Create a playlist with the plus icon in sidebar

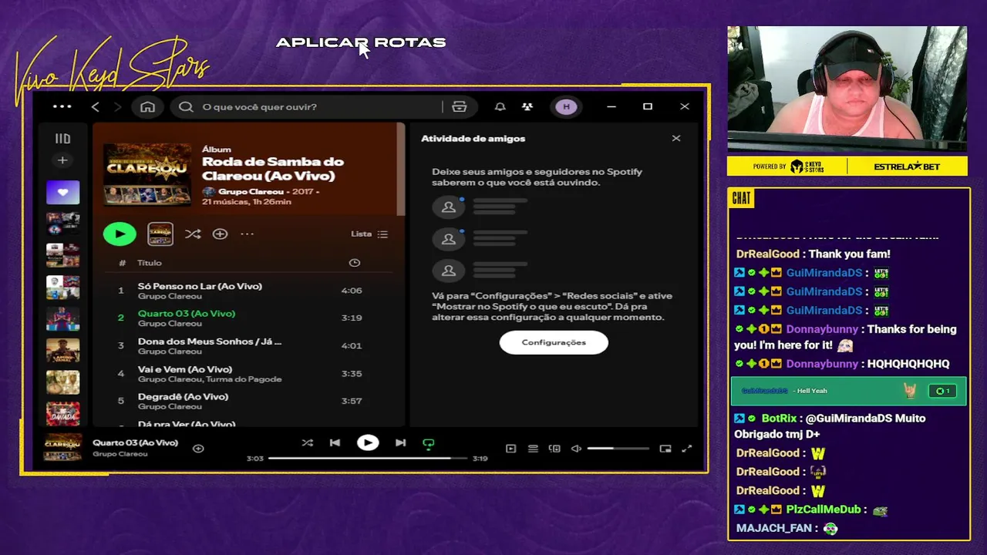coord(62,160)
